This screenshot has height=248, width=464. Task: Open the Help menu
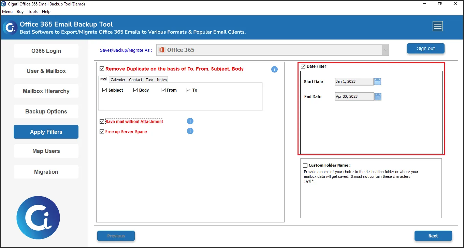coord(46,12)
